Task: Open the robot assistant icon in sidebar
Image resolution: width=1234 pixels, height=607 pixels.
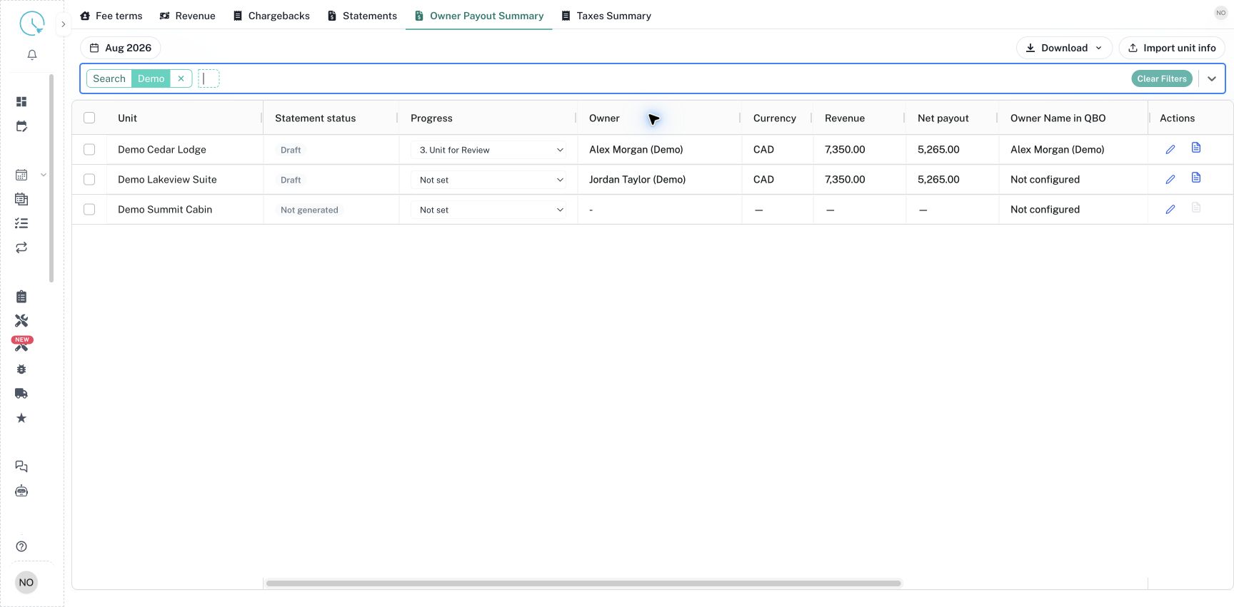Action: pyautogui.click(x=21, y=491)
